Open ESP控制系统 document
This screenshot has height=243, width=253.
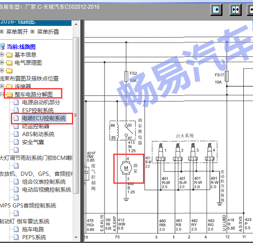point(38,110)
